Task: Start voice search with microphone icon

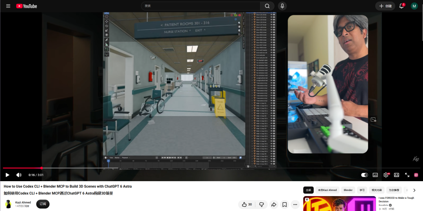Action: [x=282, y=6]
